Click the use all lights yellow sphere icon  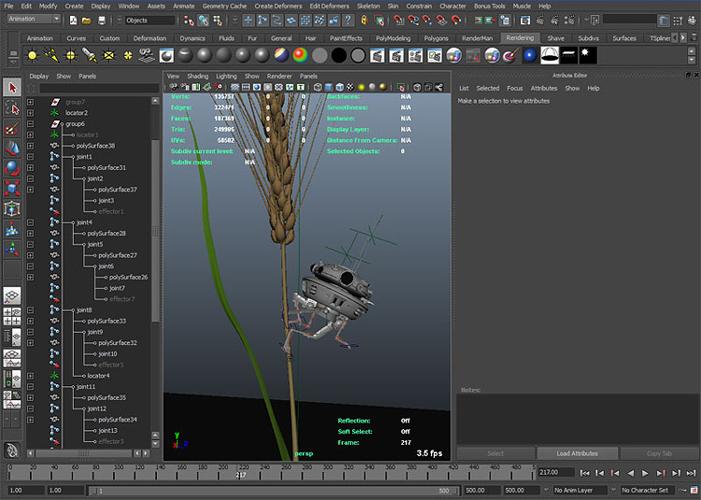(x=361, y=87)
